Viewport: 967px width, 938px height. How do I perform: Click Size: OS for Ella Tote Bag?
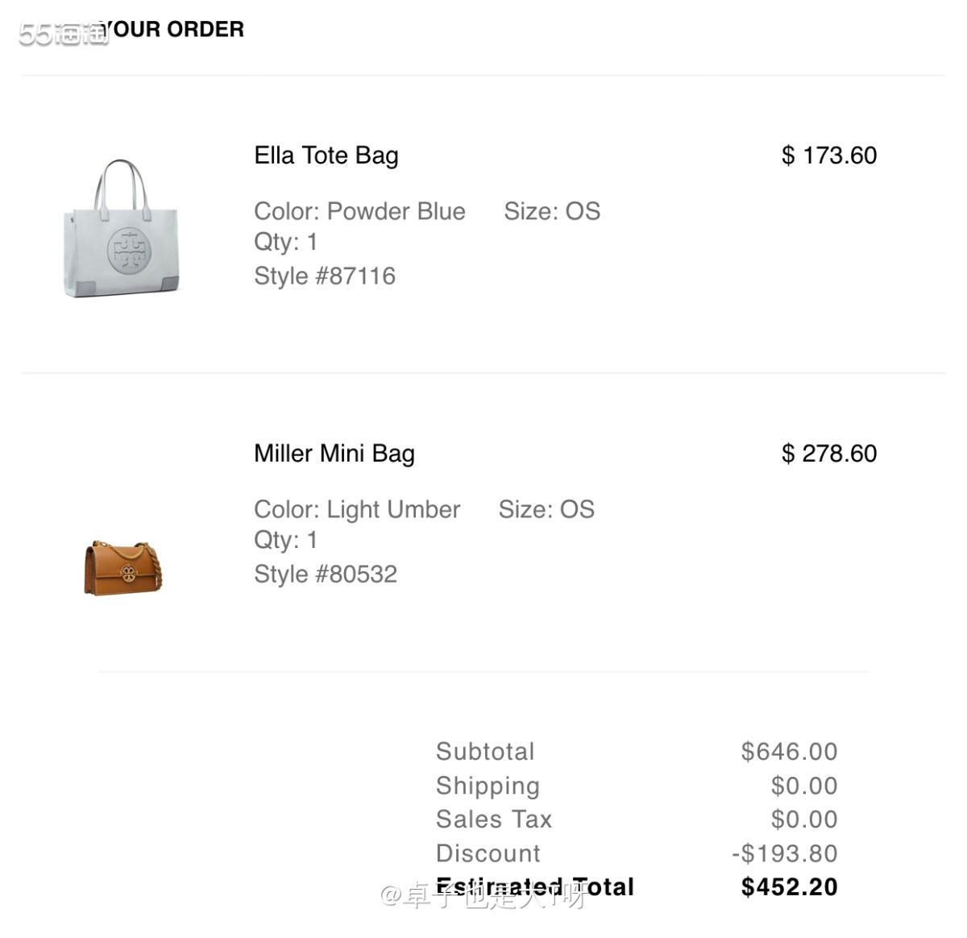coord(552,211)
